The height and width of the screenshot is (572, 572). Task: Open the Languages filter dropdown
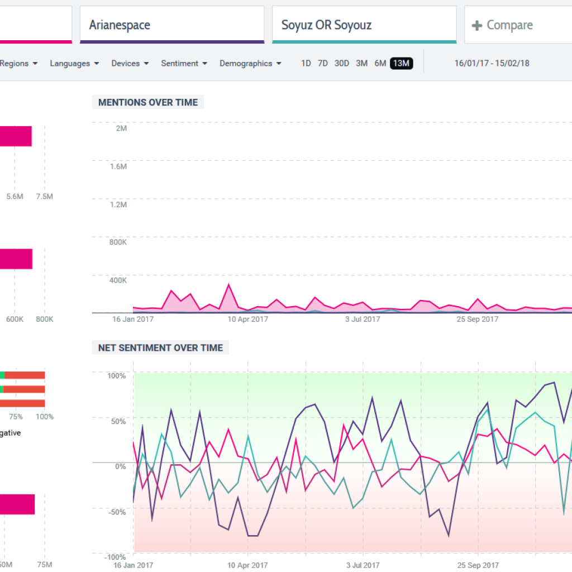coord(74,64)
